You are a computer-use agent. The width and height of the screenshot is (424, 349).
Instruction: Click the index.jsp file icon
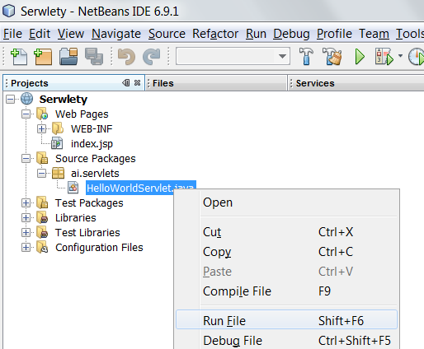[x=57, y=143]
